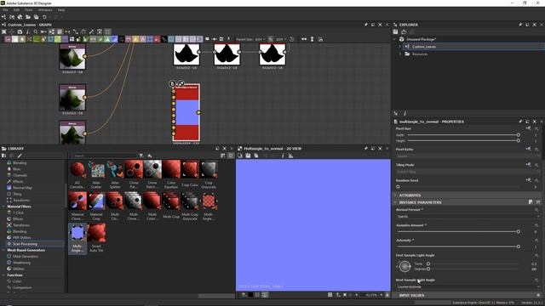Click the Pixel Size inheritance icon

[528, 128]
